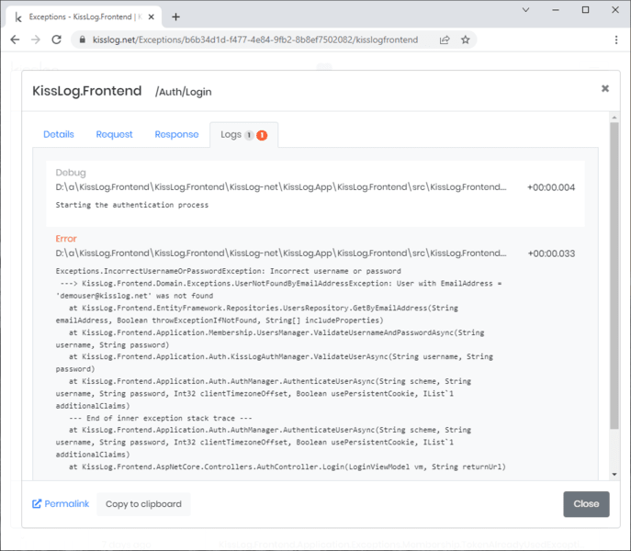The image size is (631, 551).
Task: Close the Exceptions - KissLog.Frontend tab
Action: [x=152, y=17]
